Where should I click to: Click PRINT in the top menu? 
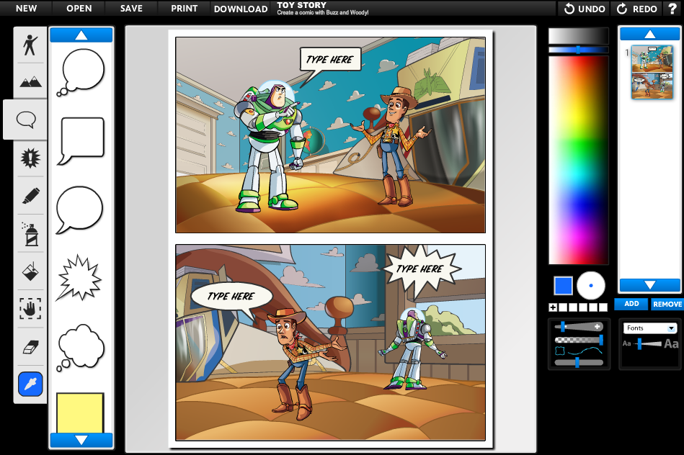(184, 9)
